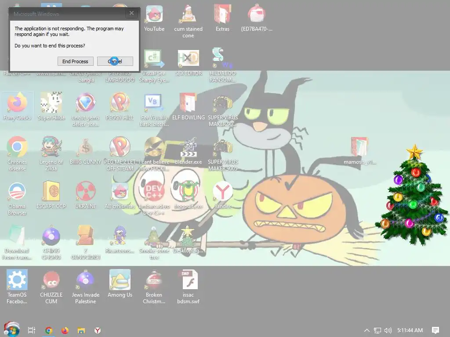Select the frogpult.exe icon

coord(188,195)
